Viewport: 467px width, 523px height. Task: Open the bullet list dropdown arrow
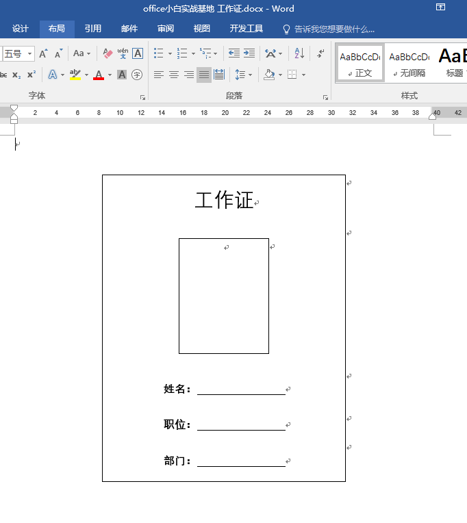click(x=170, y=53)
